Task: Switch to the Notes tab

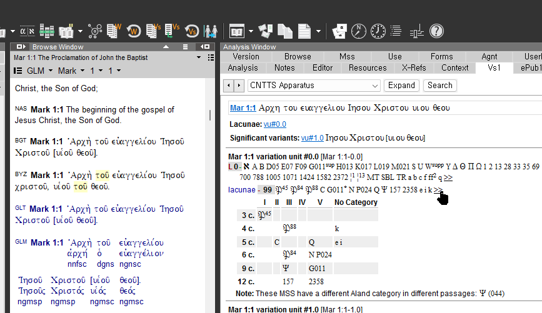Action: click(284, 67)
